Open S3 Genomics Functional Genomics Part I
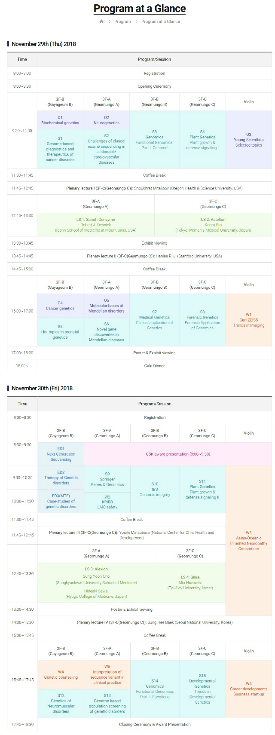 (x=154, y=140)
